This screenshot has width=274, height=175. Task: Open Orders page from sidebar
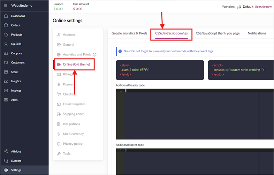[x=15, y=25]
